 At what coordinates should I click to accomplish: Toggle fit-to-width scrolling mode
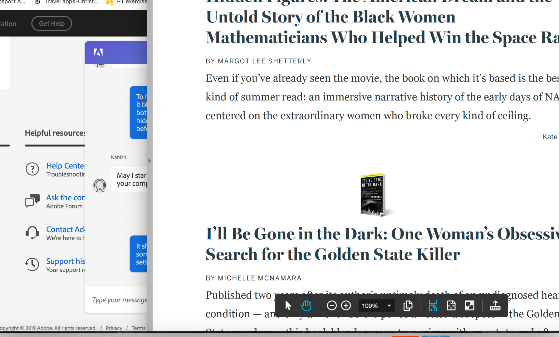433,306
